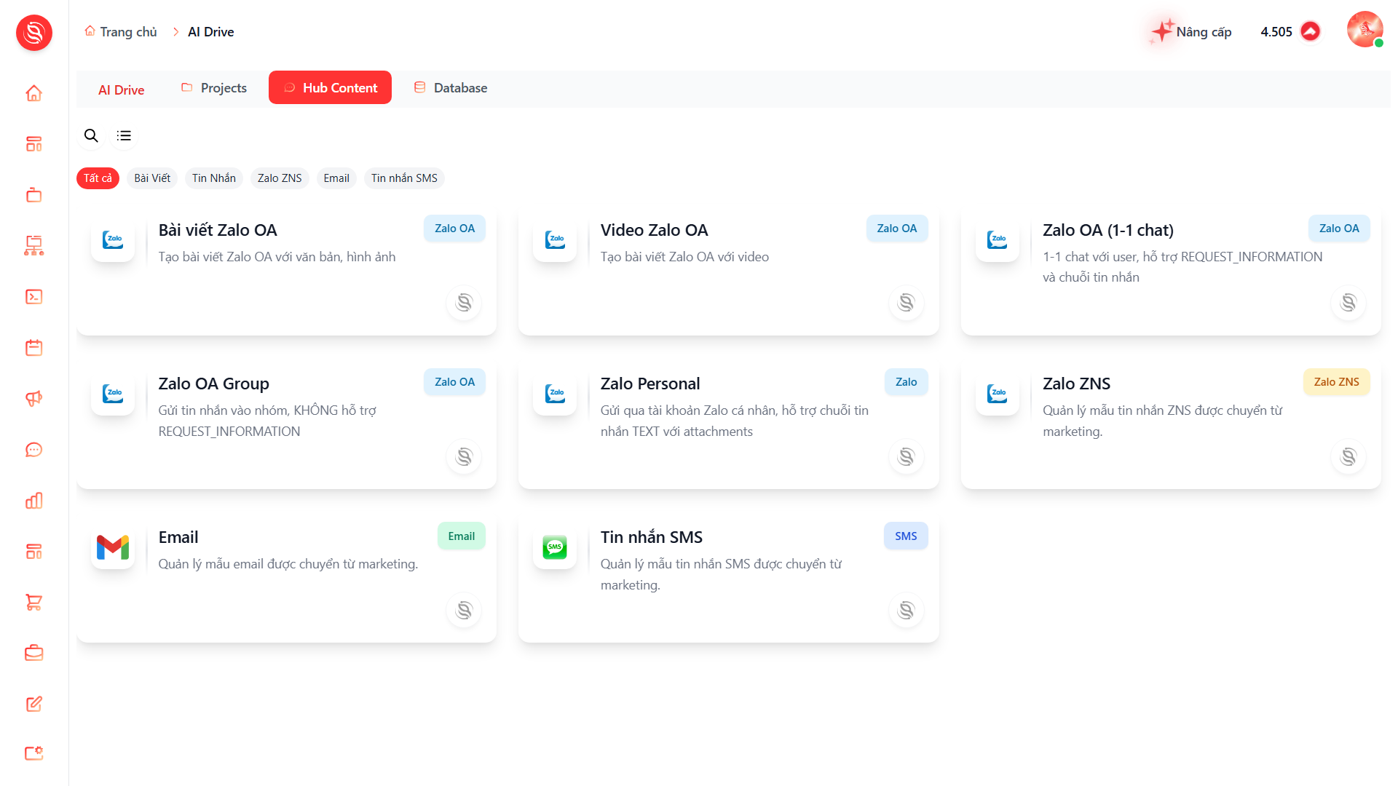Click the logo icon on Tin nhắn SMS card
This screenshot has height=786, width=1398.
tap(906, 611)
